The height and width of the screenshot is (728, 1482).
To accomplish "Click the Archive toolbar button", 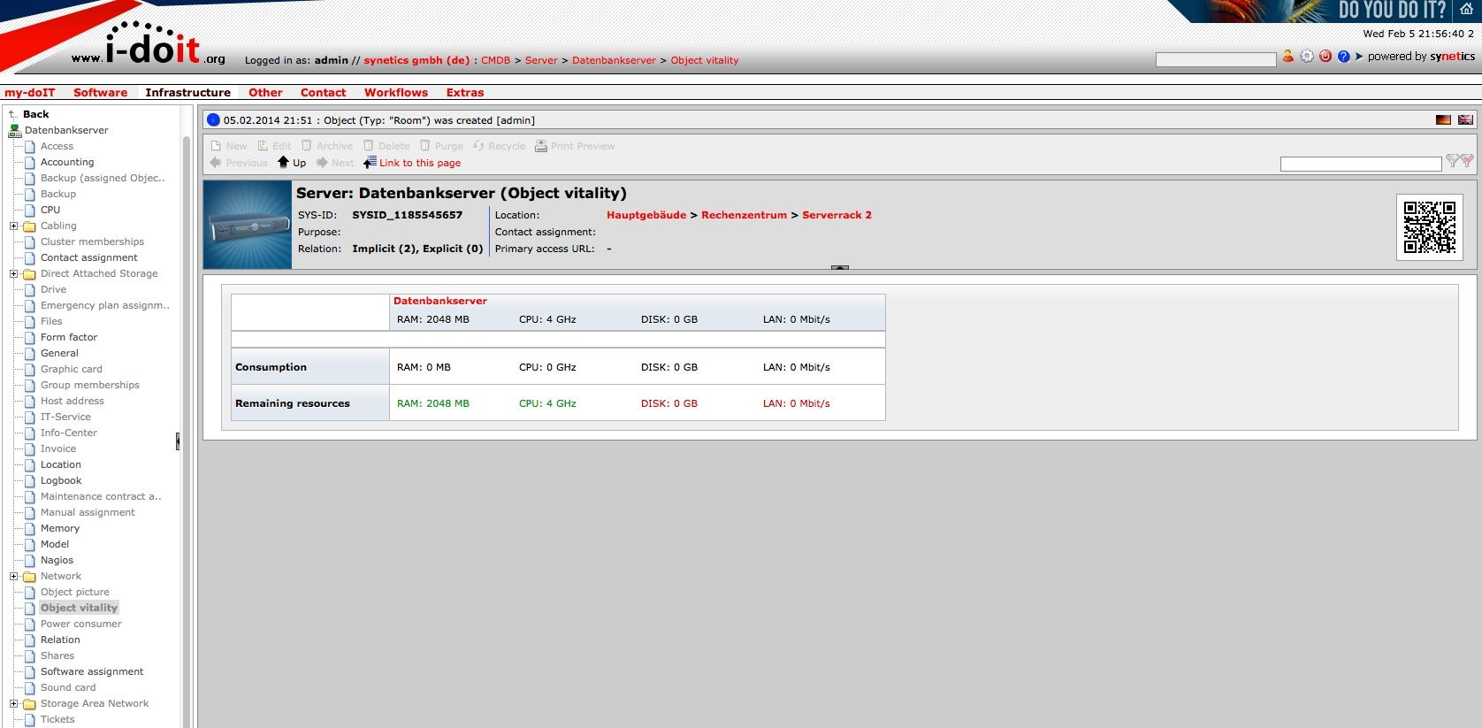I will (326, 146).
